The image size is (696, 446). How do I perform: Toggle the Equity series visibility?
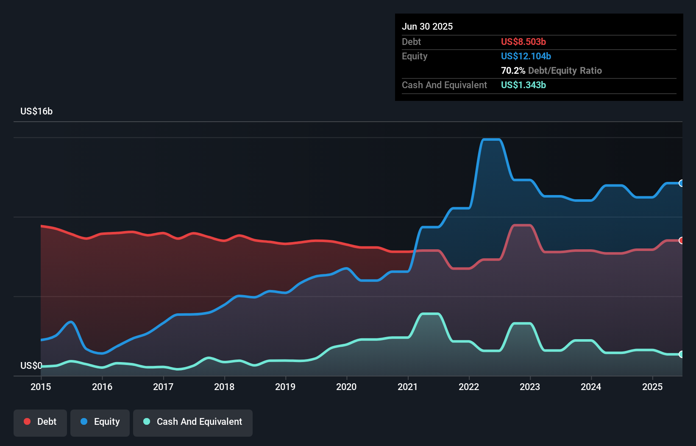pyautogui.click(x=100, y=421)
